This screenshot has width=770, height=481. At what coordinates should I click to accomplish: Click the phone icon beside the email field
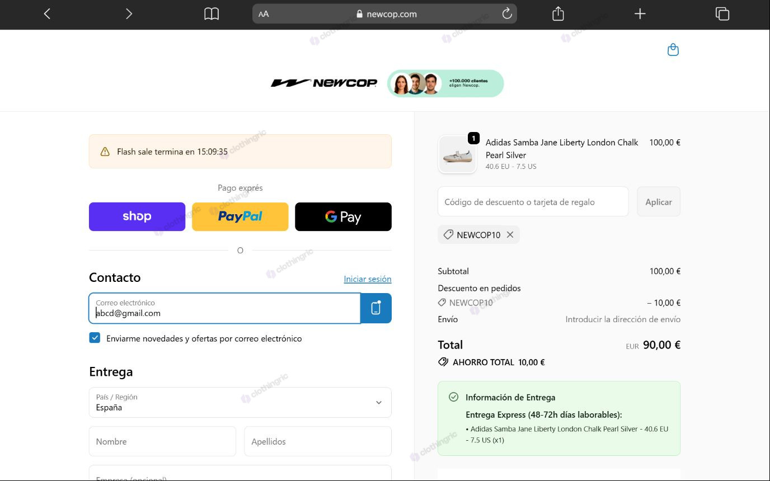(376, 308)
